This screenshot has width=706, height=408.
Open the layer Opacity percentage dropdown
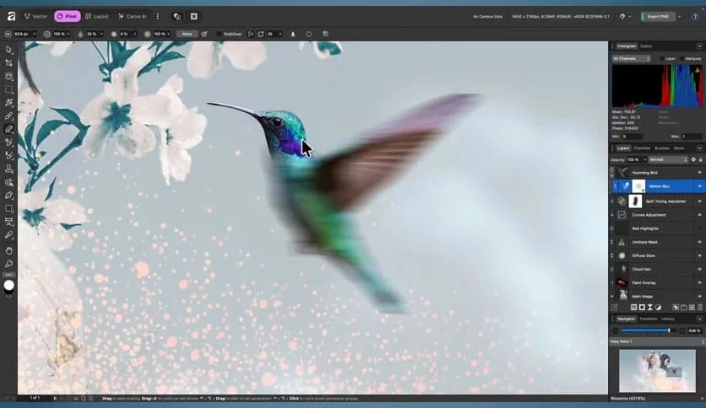(644, 159)
